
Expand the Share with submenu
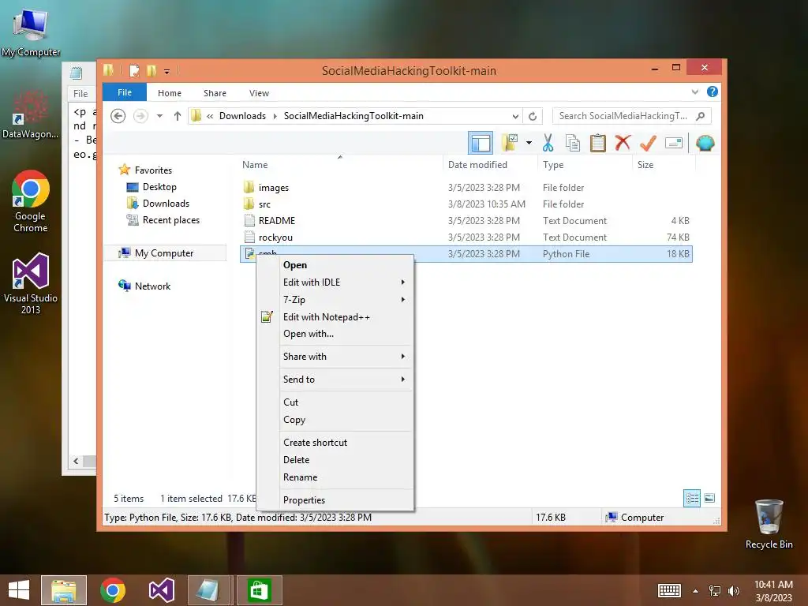[x=335, y=357]
